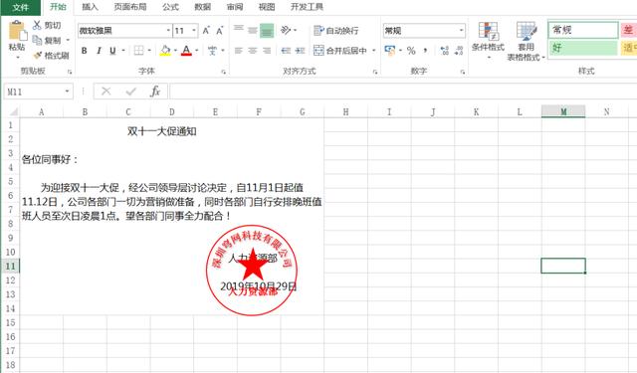
Task: Align text to top of cell
Action: 239,30
